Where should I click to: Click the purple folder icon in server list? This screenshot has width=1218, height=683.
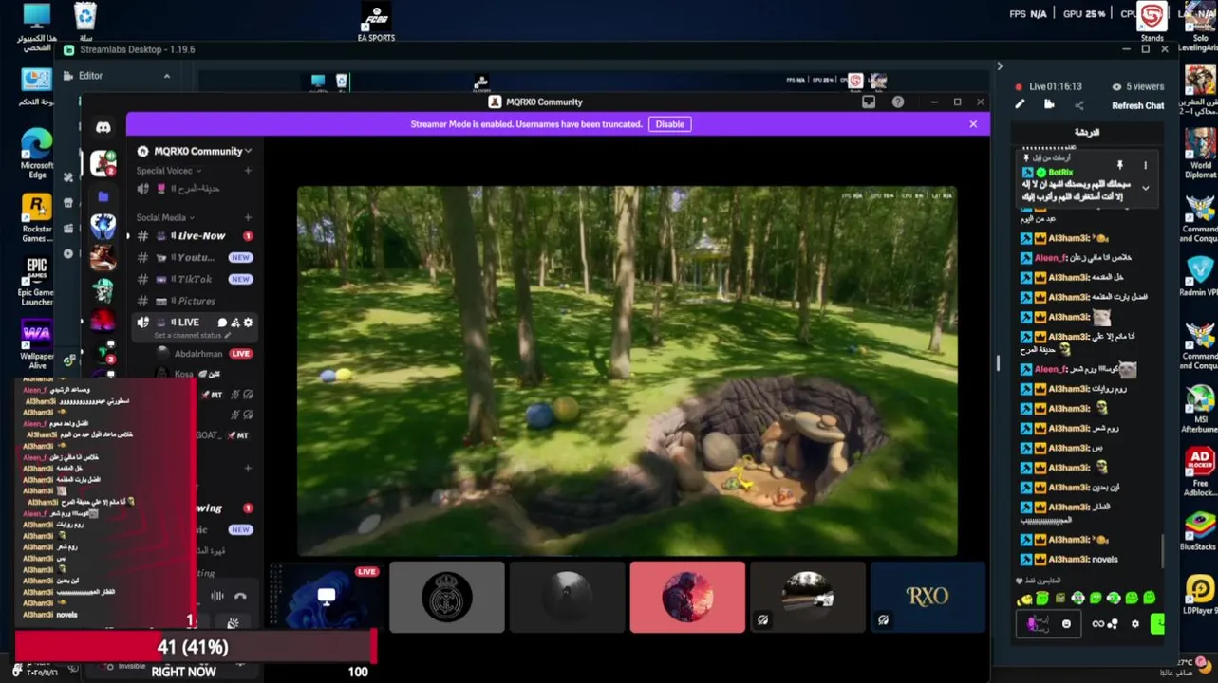[x=103, y=196]
